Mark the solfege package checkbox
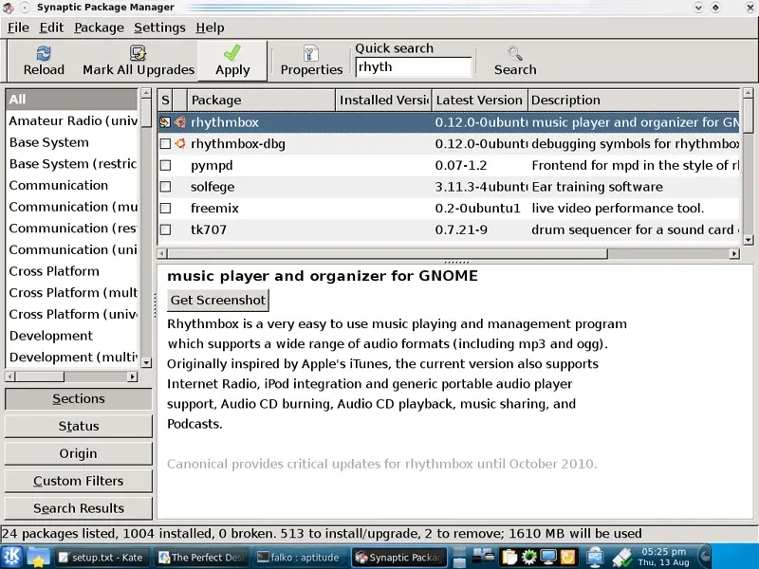This screenshot has height=569, width=759. [165, 187]
